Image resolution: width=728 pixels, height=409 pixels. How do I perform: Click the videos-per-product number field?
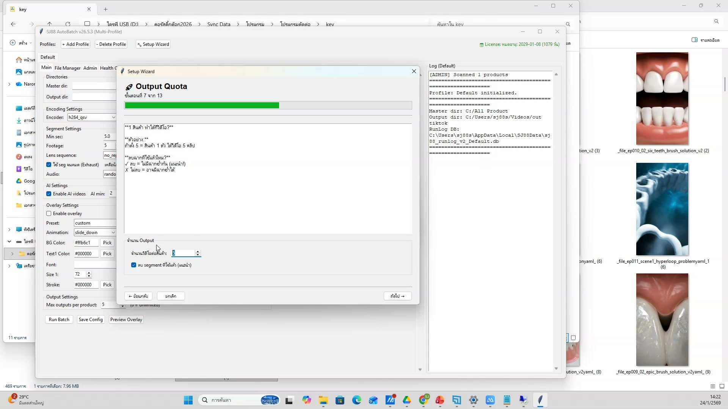[x=184, y=253]
